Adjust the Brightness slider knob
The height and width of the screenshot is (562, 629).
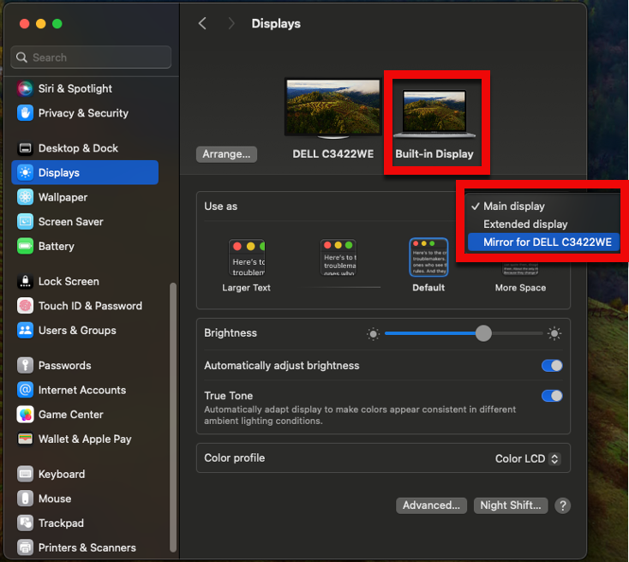pyautogui.click(x=483, y=333)
